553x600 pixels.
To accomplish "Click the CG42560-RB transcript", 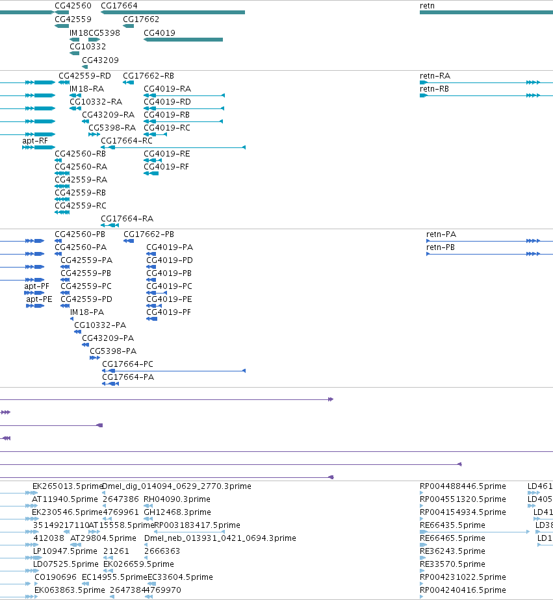I will [58, 160].
